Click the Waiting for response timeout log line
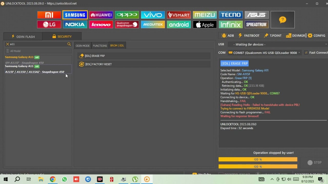328x184 pixels. [240, 116]
